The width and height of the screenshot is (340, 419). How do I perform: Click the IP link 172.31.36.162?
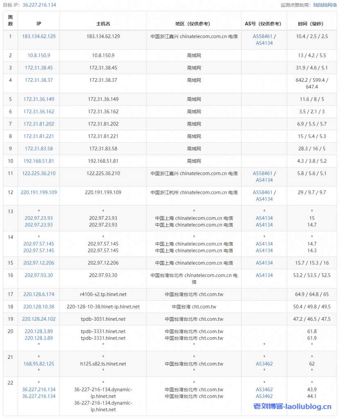(x=39, y=112)
